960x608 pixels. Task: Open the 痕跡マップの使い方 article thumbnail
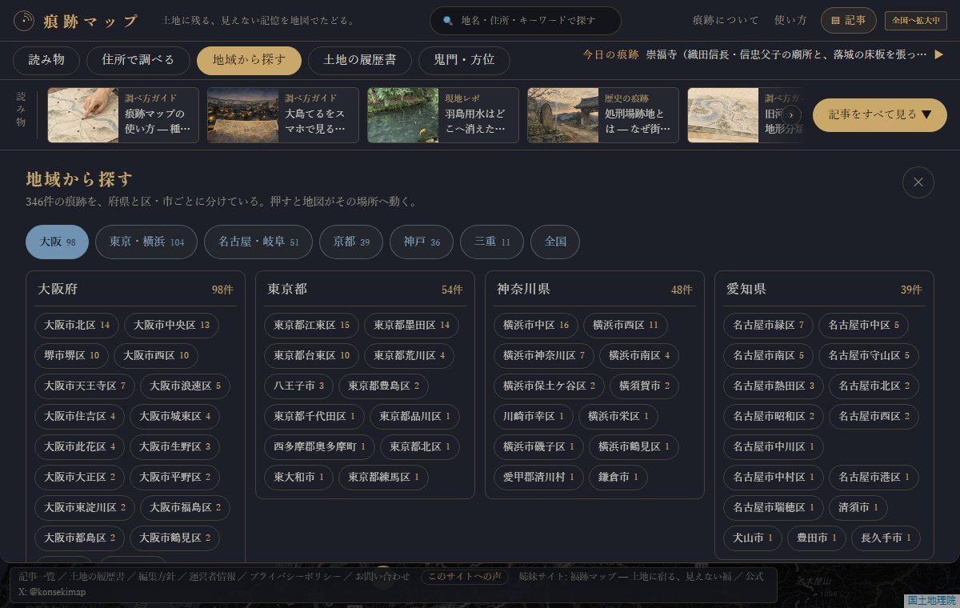click(x=84, y=115)
